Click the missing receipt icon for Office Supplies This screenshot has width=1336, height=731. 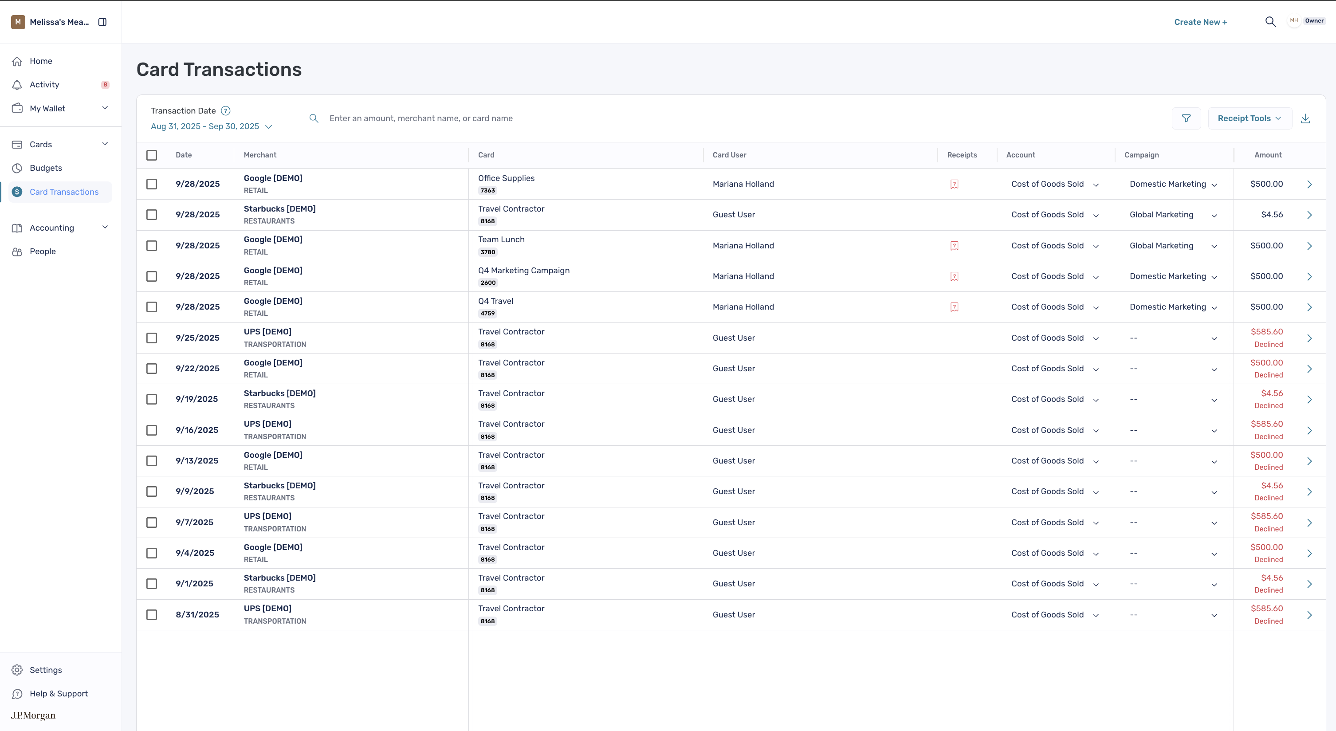pos(954,184)
